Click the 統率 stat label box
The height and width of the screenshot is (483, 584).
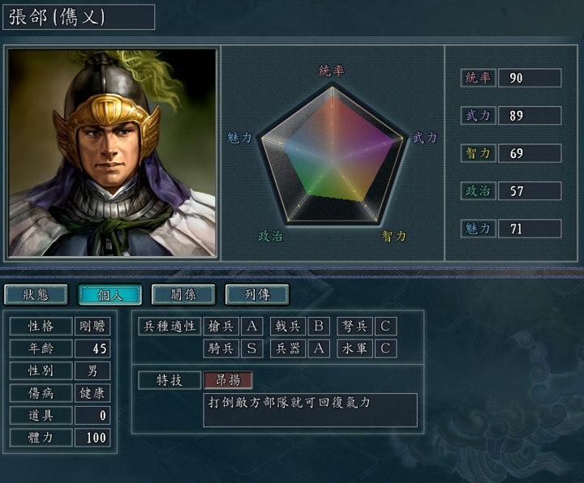pyautogui.click(x=479, y=78)
